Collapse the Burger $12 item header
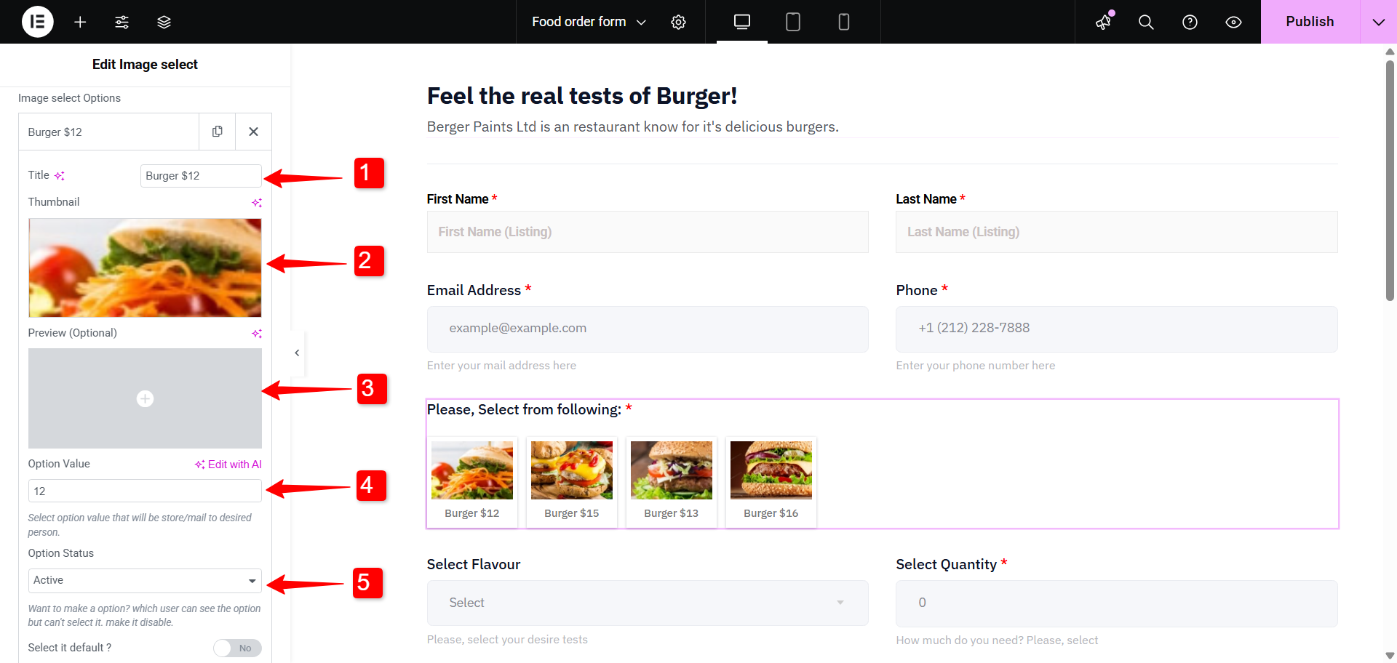Viewport: 1397px width, 663px height. pos(109,132)
